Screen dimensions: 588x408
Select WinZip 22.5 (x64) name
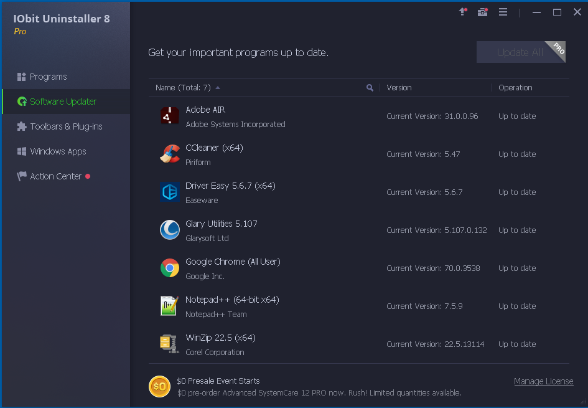(x=220, y=338)
